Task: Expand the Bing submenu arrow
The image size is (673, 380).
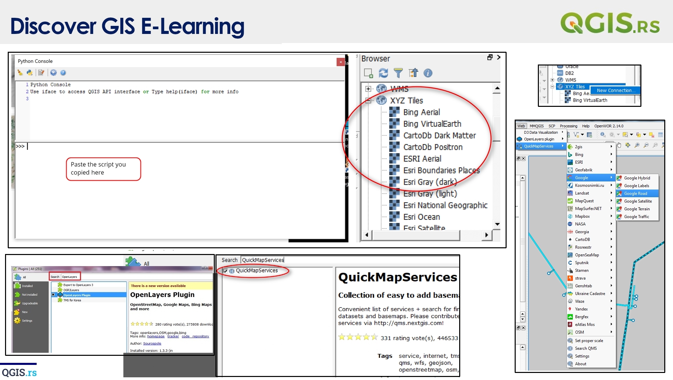Action: [611, 154]
